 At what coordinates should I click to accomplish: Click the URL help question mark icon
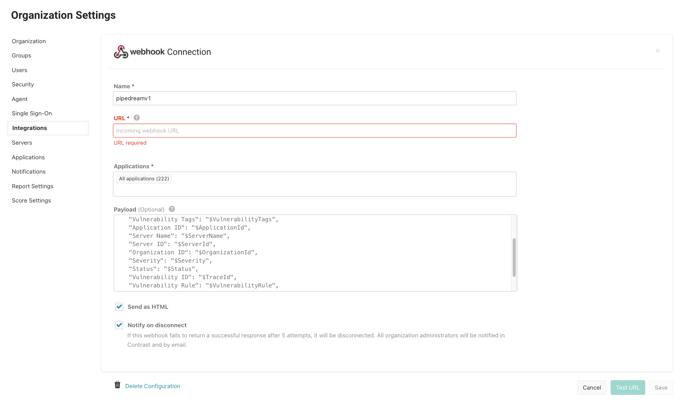137,118
